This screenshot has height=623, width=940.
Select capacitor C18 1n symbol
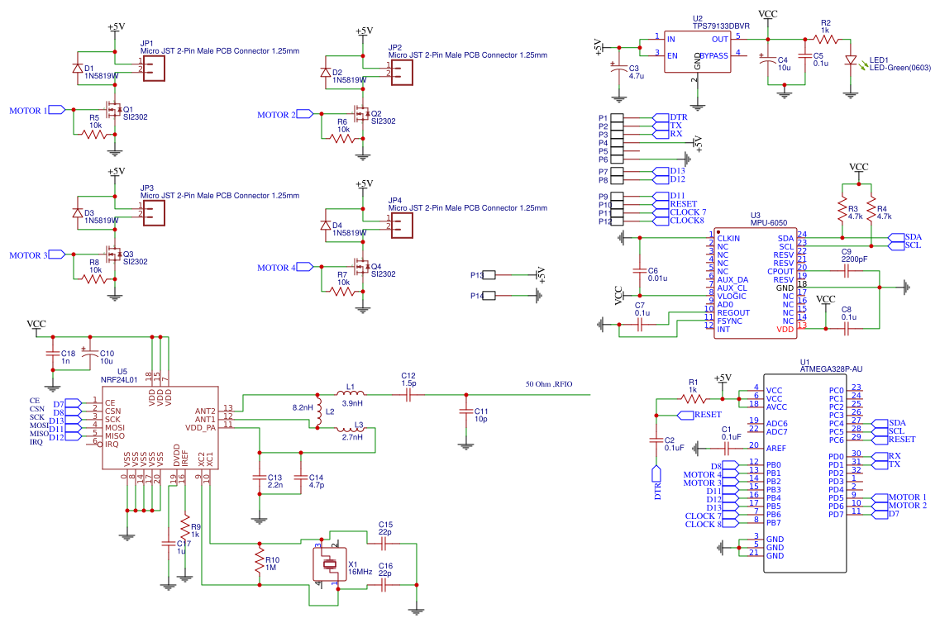coord(53,354)
